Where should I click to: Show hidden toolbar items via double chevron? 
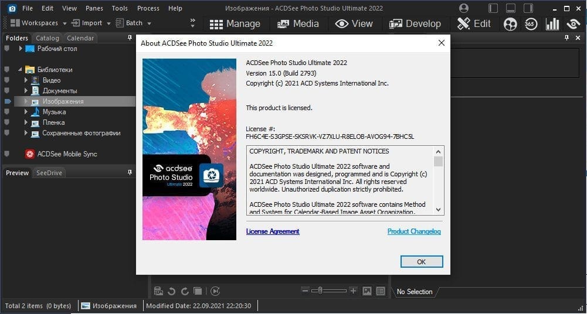[192, 23]
